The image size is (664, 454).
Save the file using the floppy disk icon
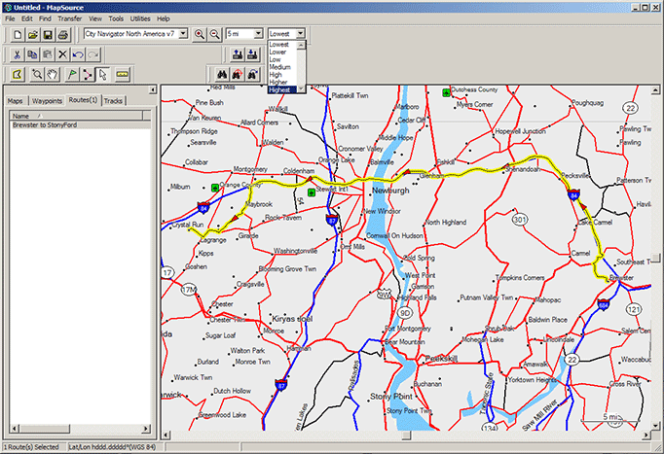(x=48, y=35)
